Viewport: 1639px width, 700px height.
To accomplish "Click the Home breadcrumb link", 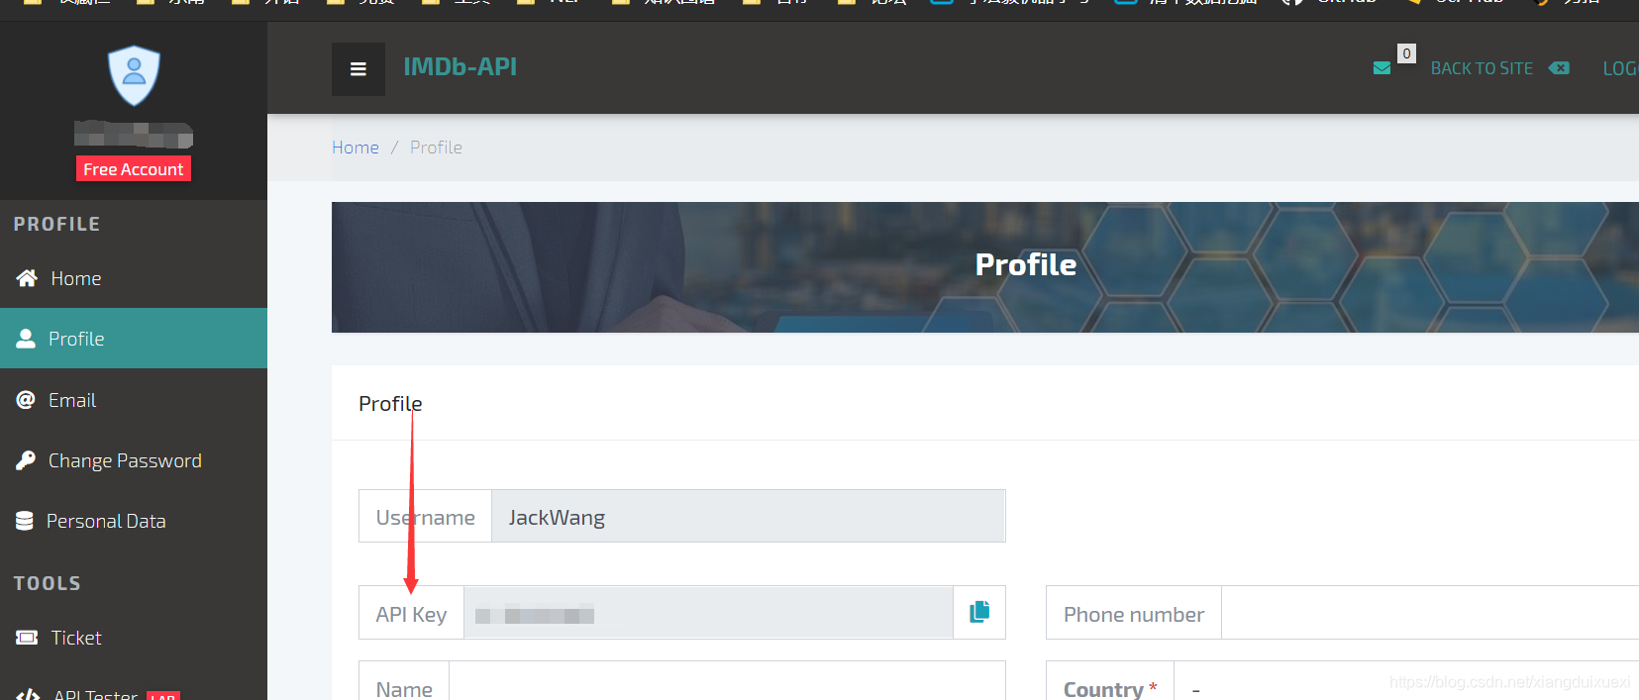I will click(356, 147).
